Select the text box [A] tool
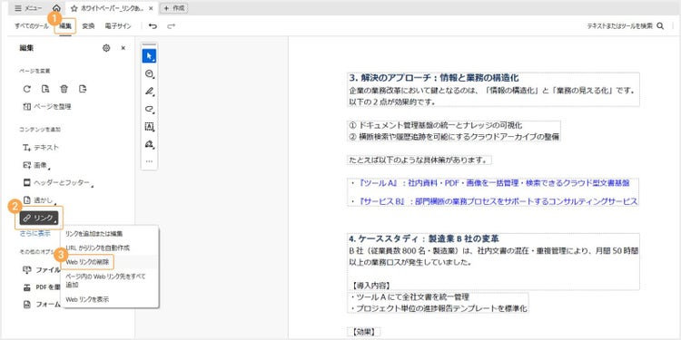This screenshot has width=681, height=340. coord(150,127)
